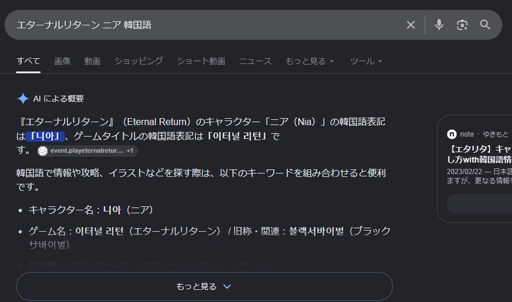Click the highlighted 「니아」 text
Viewport: 512px width, 302px height.
pos(45,136)
